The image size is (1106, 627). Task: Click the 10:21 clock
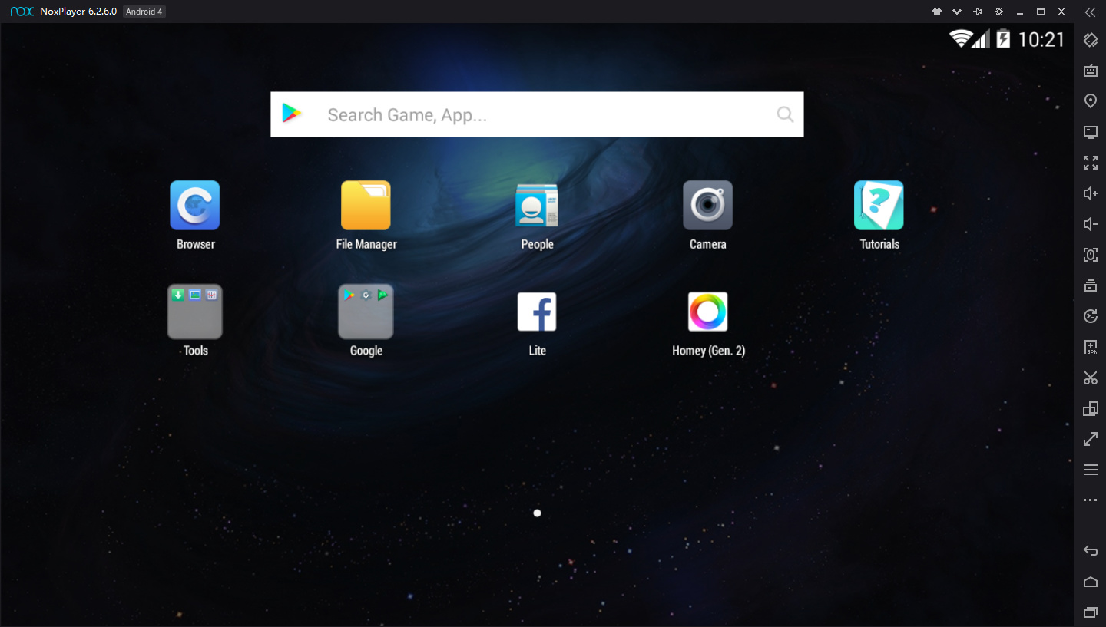click(1041, 39)
